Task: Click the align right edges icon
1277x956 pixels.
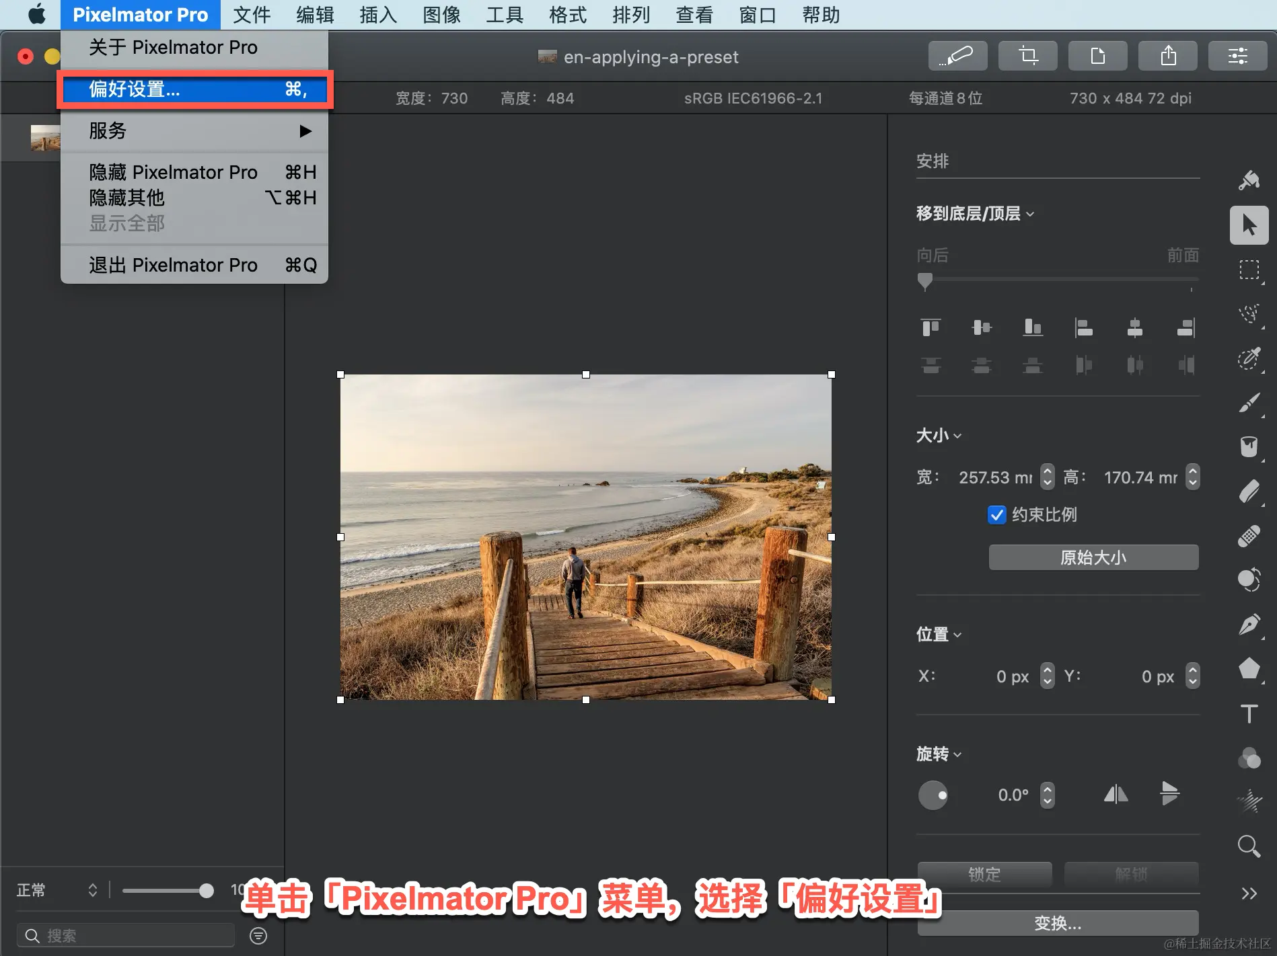Action: point(1185,327)
